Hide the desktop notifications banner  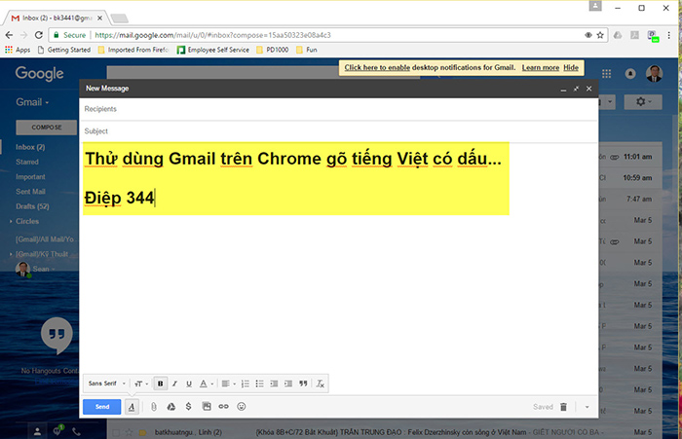[x=571, y=67]
